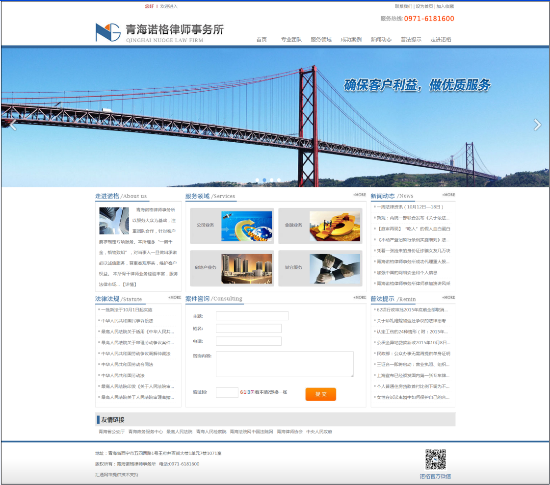550x485 pixels.
Task: Open the 房地产业务 service image
Action: 247,269
